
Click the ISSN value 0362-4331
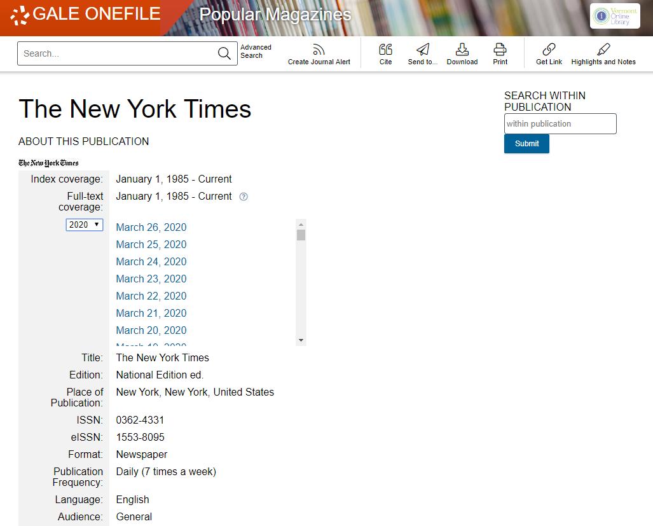[140, 420]
